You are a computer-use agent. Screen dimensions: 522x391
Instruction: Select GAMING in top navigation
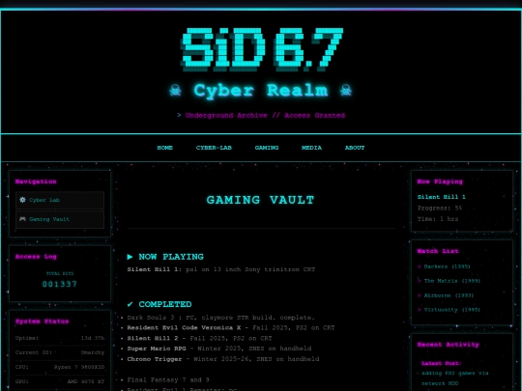pyautogui.click(x=267, y=148)
